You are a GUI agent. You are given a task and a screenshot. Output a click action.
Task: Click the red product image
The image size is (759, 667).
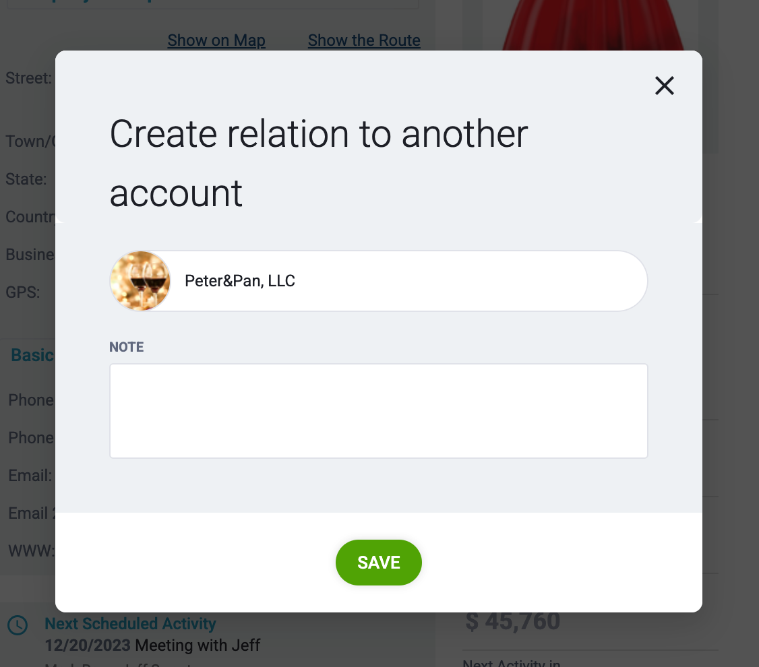pos(593,25)
